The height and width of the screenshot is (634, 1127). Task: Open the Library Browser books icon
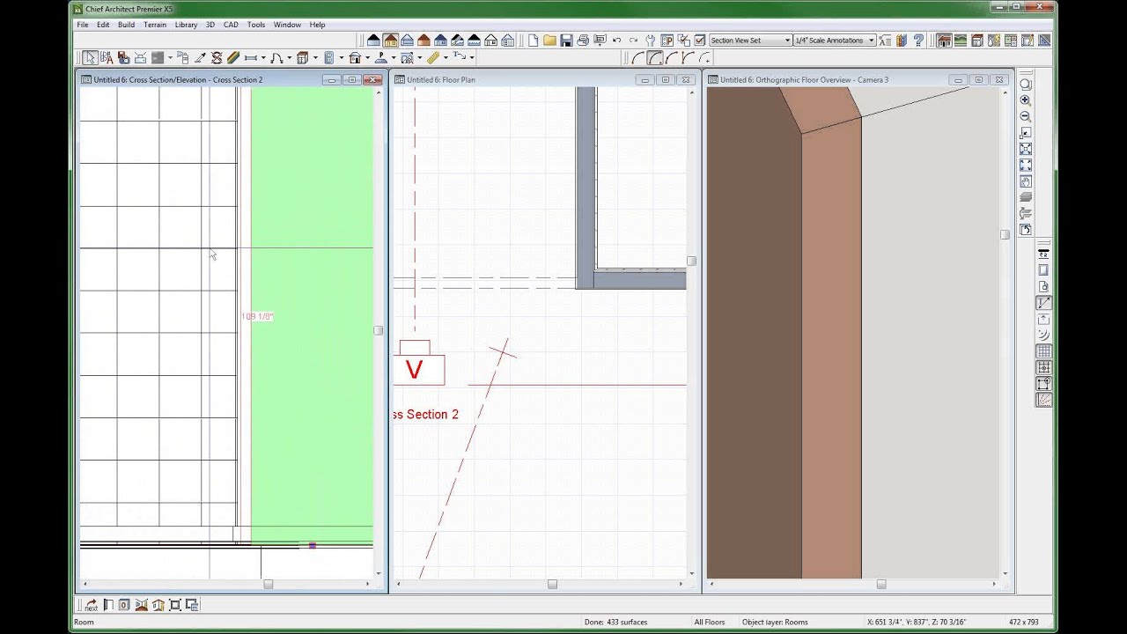901,41
